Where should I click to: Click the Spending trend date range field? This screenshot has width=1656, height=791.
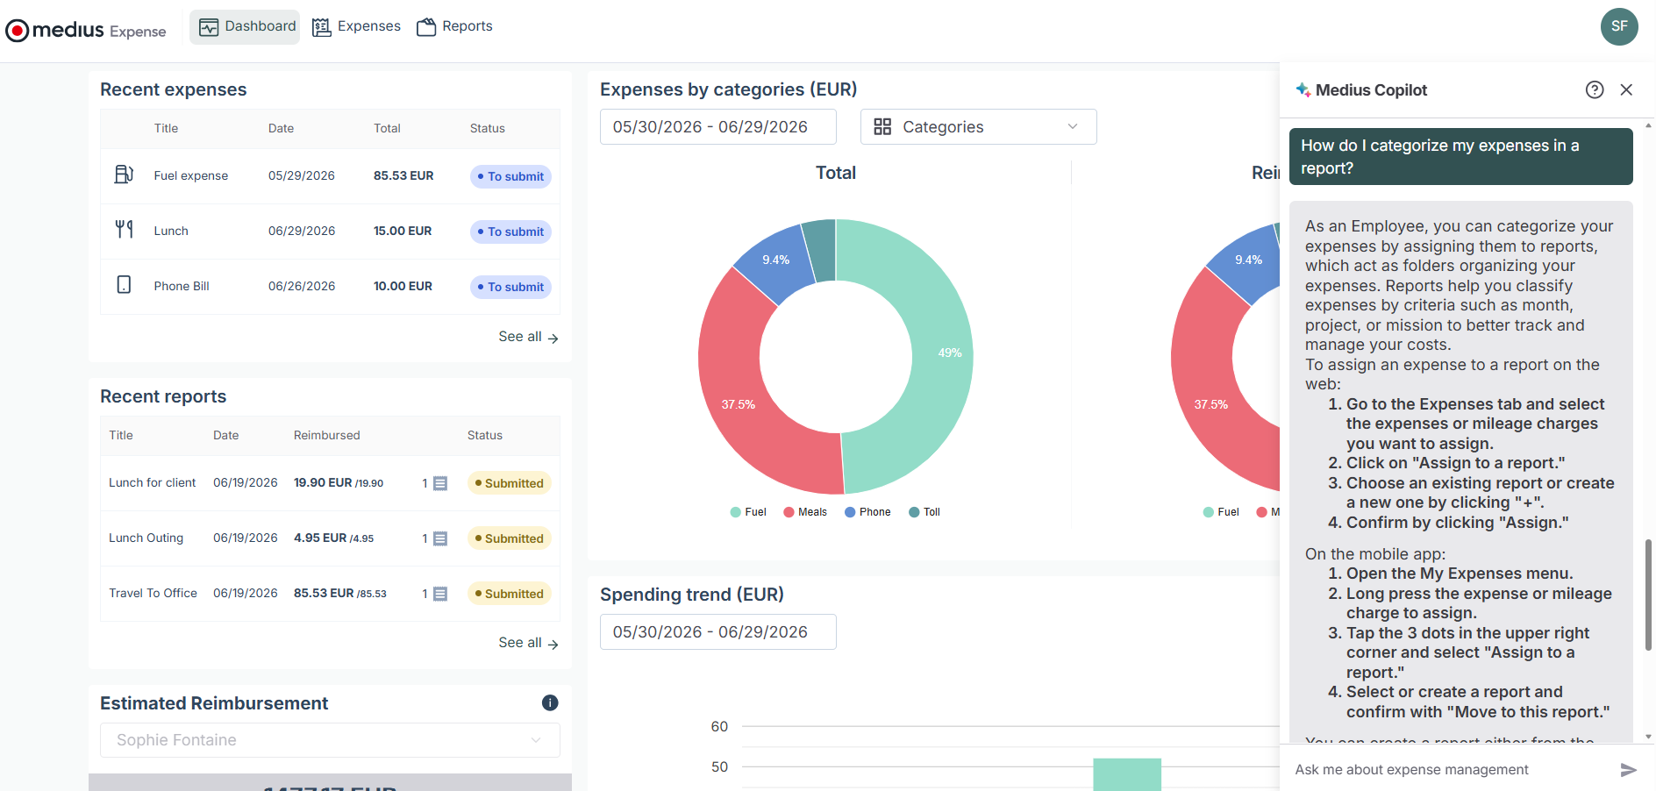tap(717, 632)
